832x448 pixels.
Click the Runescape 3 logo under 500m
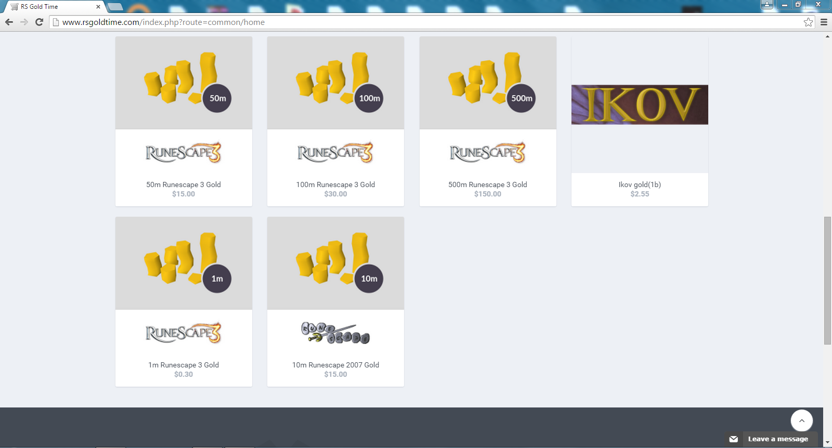tap(488, 152)
